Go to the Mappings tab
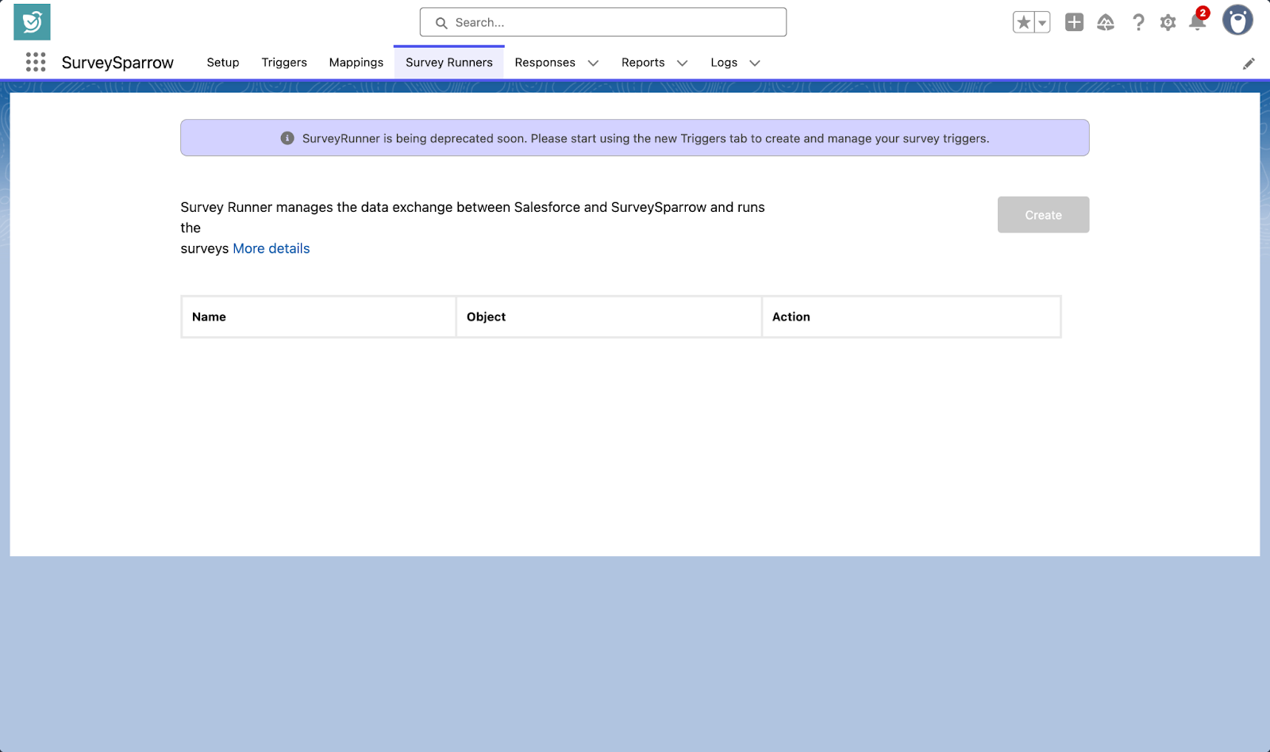Image resolution: width=1270 pixels, height=752 pixels. (x=356, y=63)
